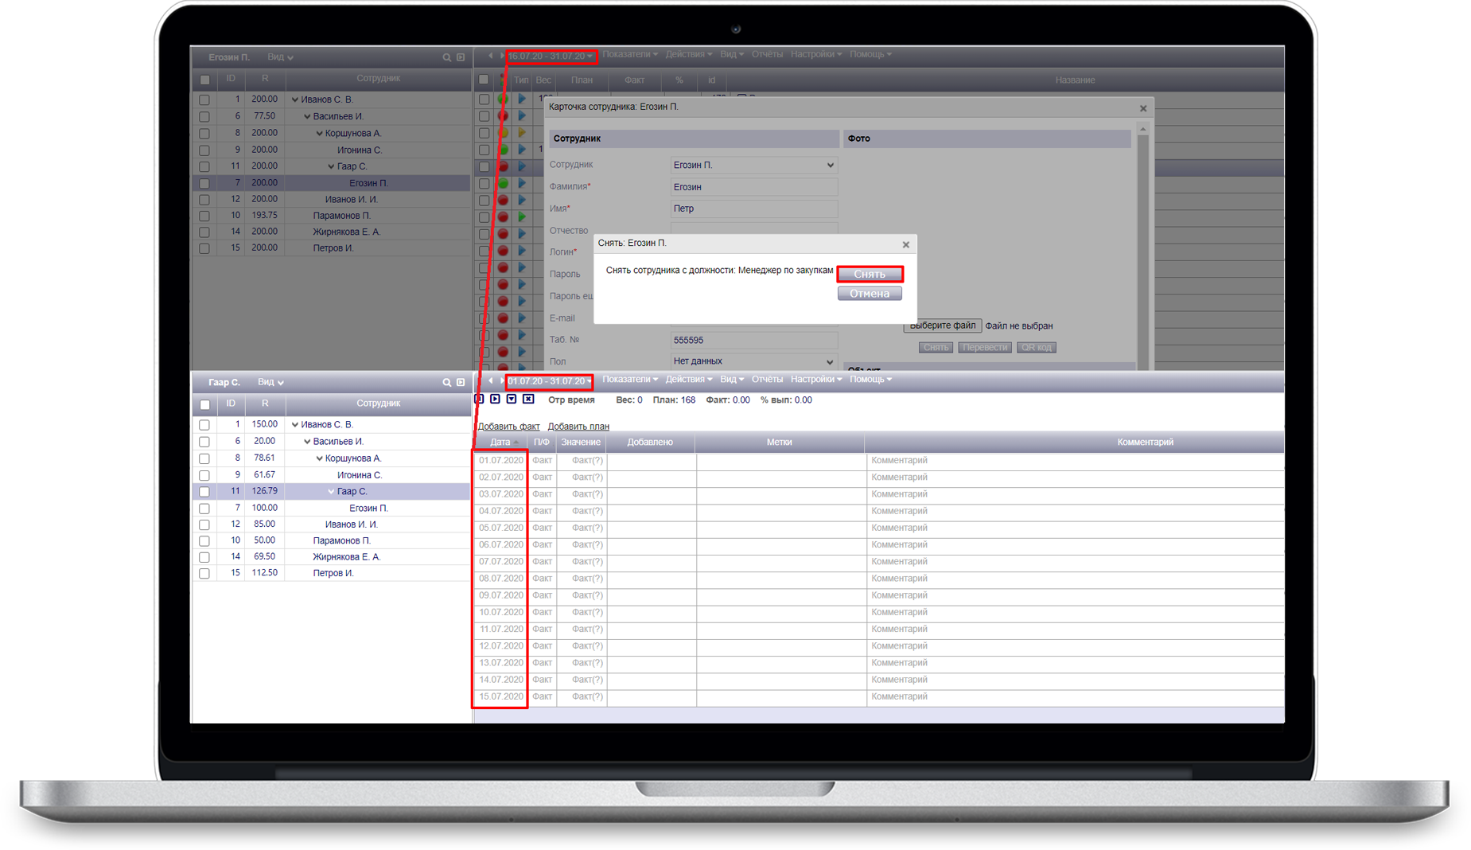This screenshot has height=850, width=1471.
Task: Open the Пол dropdown showing 'Нет данных'
Action: tap(753, 361)
